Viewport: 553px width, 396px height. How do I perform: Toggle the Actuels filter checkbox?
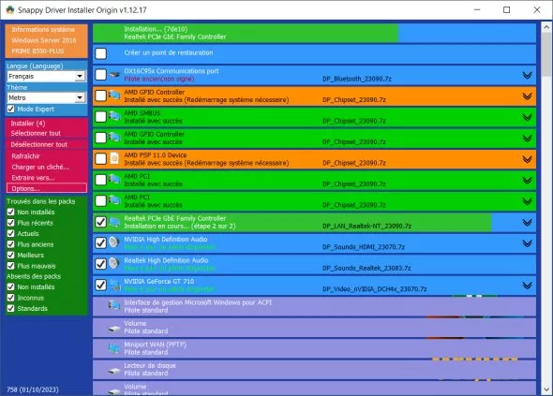click(11, 234)
